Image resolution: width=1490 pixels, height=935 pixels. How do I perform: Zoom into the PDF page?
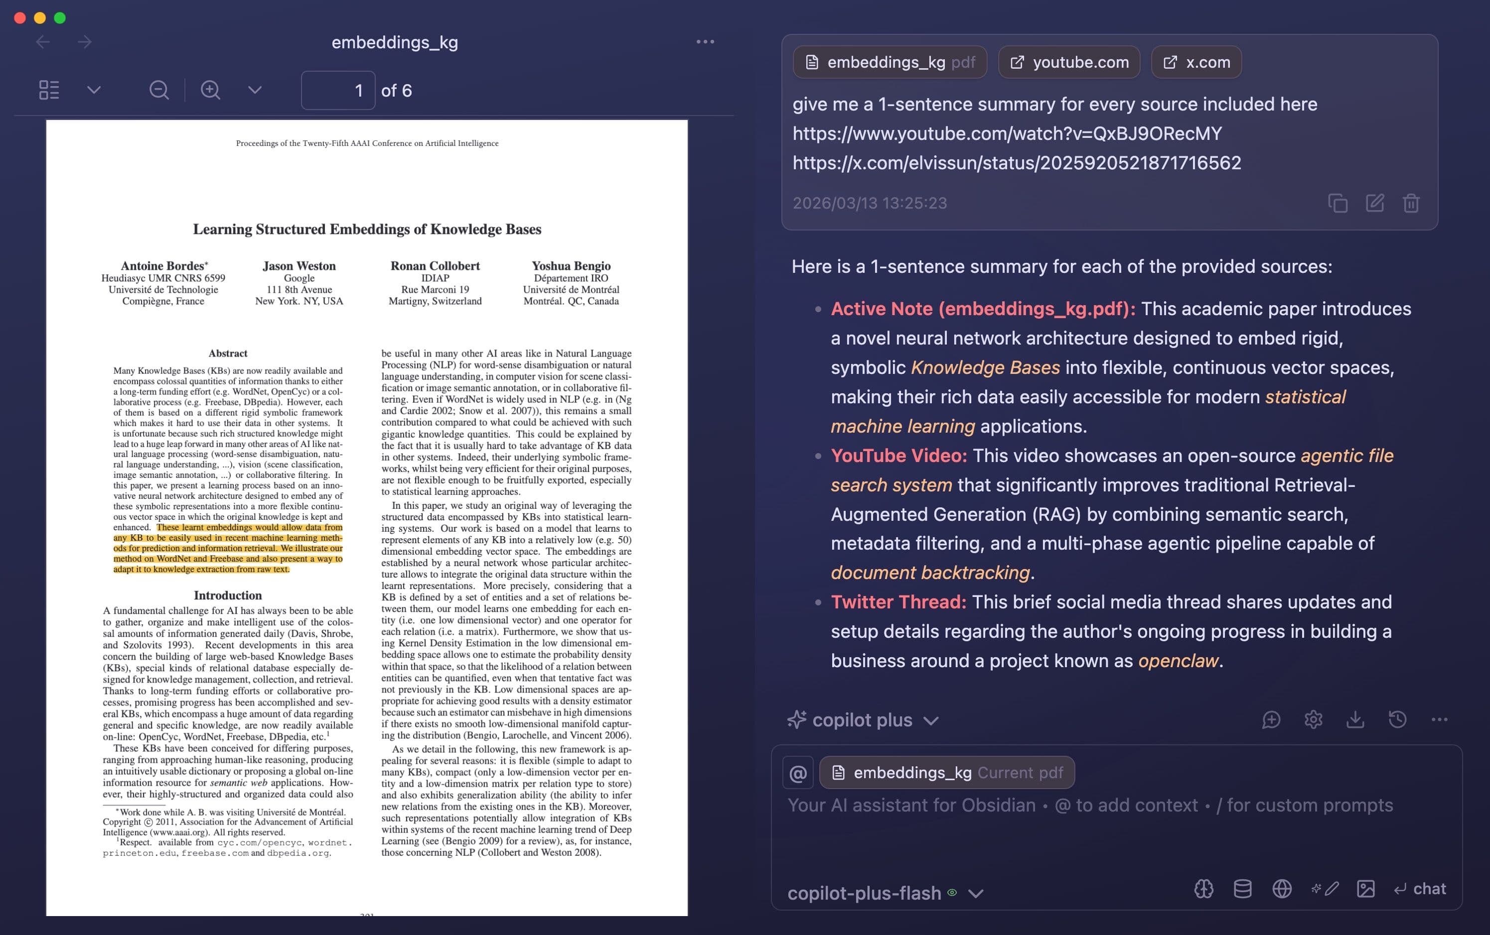tap(210, 90)
